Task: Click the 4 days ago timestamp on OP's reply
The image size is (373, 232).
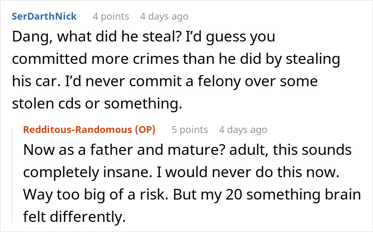Action: tap(242, 129)
